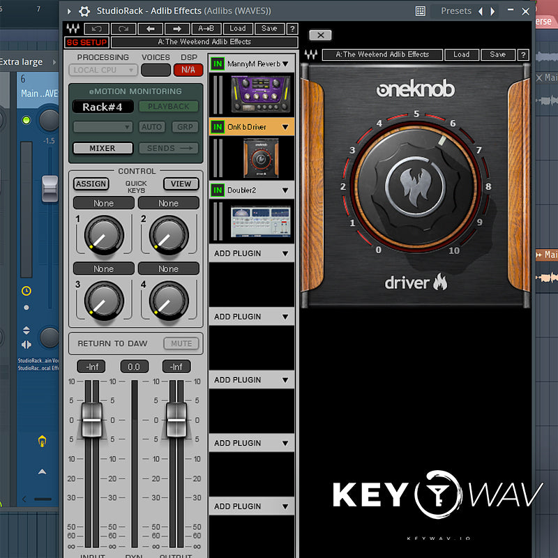Click macro knob 4
This screenshot has width=558, height=558.
[169, 301]
